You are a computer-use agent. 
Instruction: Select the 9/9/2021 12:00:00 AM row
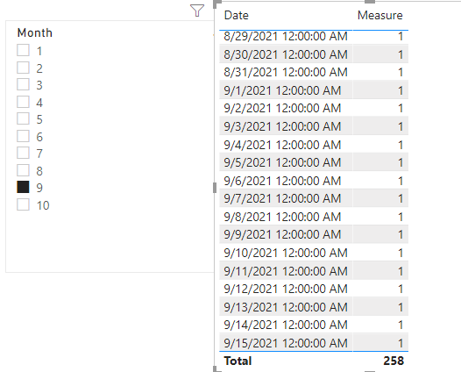314,234
